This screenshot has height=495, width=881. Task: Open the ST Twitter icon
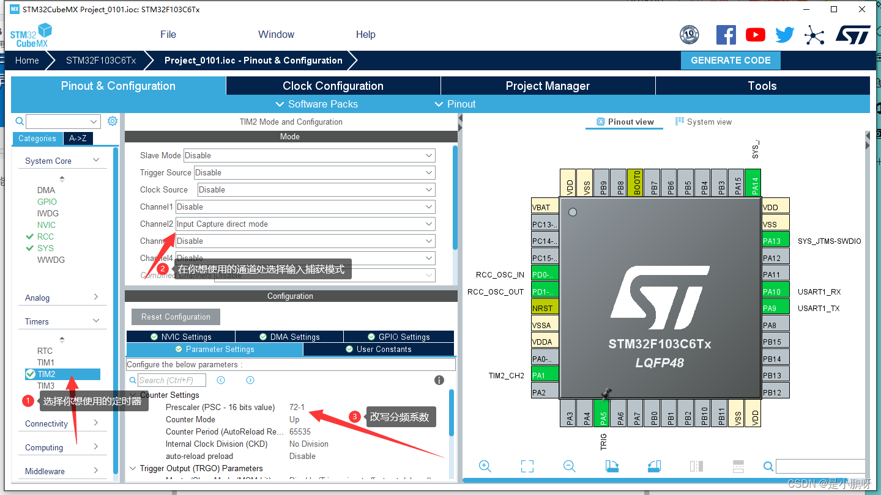(x=784, y=35)
